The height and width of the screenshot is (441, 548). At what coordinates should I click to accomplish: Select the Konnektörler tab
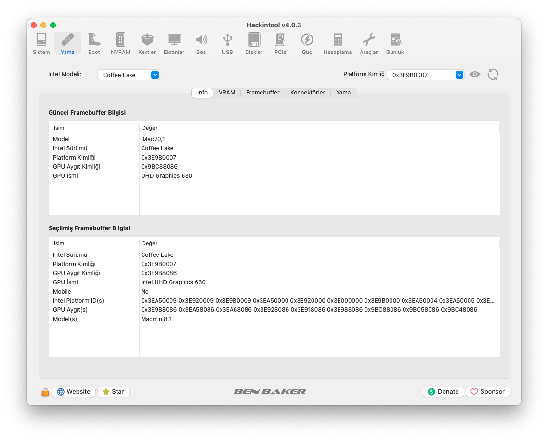point(307,93)
